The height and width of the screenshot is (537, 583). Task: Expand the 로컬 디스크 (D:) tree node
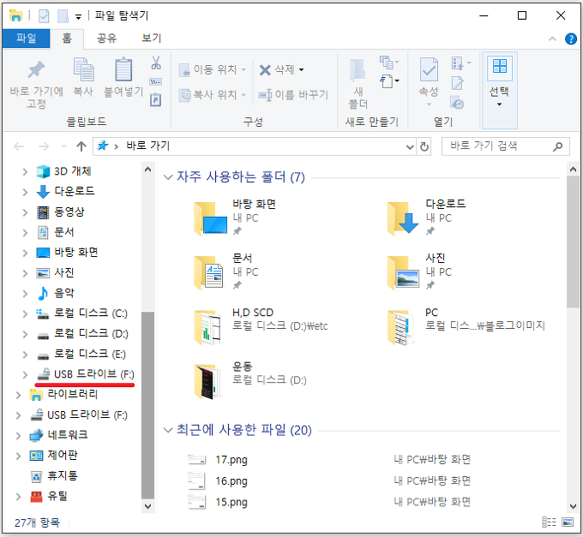[x=25, y=334]
